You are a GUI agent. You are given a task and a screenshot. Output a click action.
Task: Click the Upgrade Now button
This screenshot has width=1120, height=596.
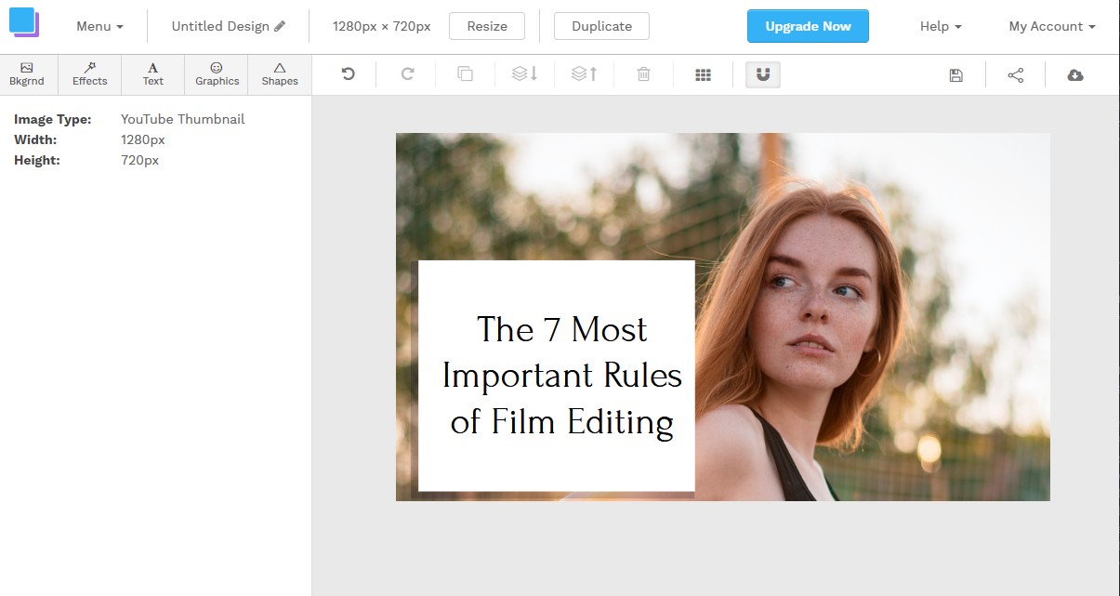click(808, 26)
